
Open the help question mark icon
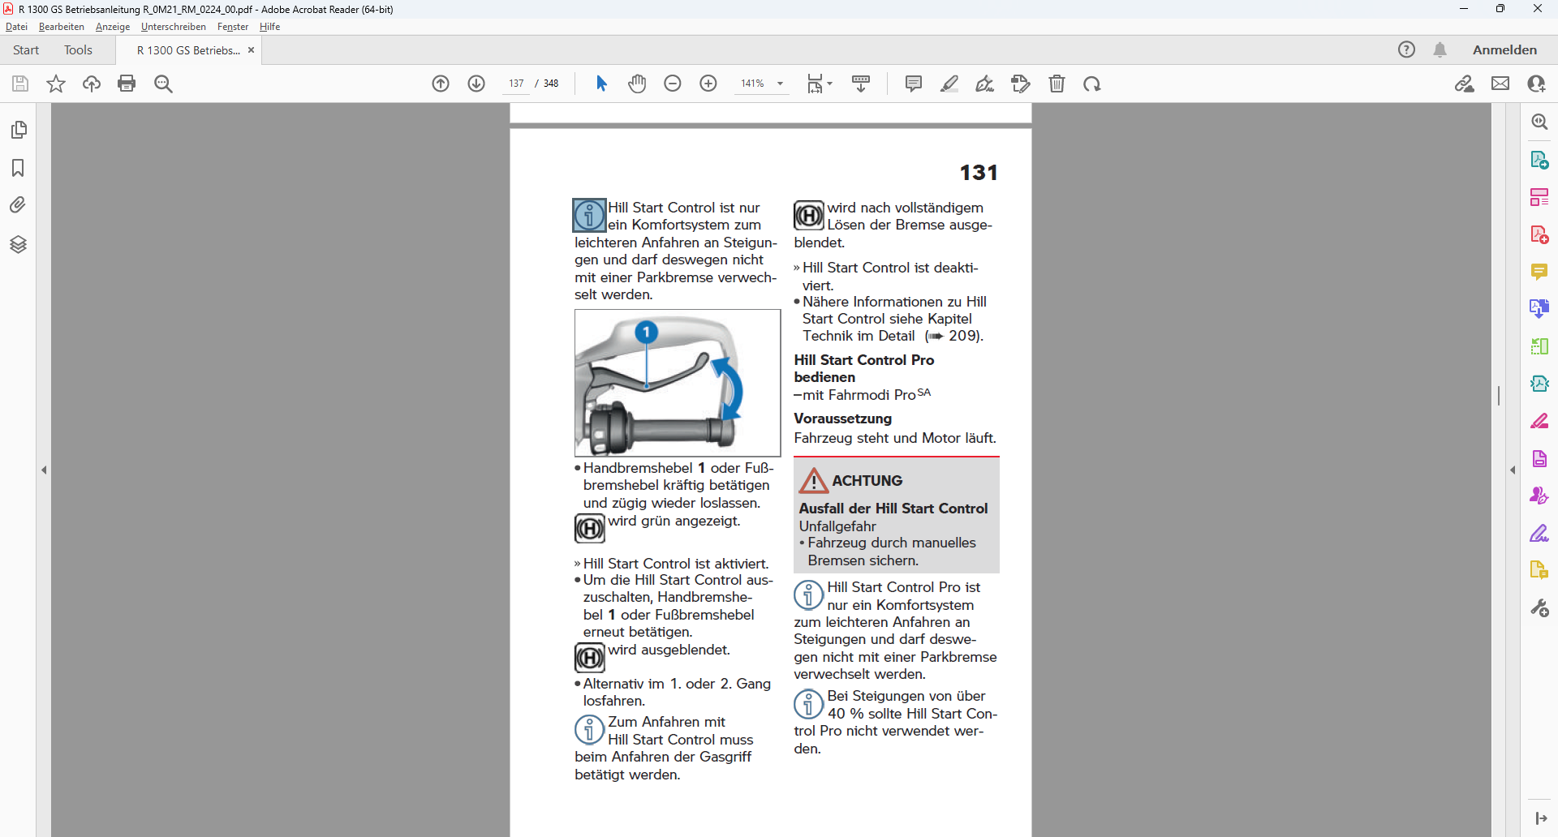pyautogui.click(x=1407, y=49)
